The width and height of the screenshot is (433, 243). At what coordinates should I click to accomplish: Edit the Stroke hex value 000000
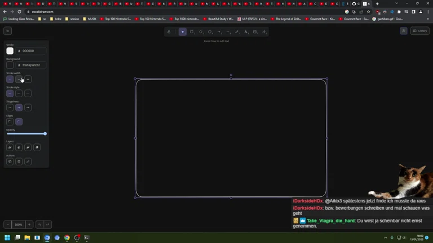pos(31,51)
